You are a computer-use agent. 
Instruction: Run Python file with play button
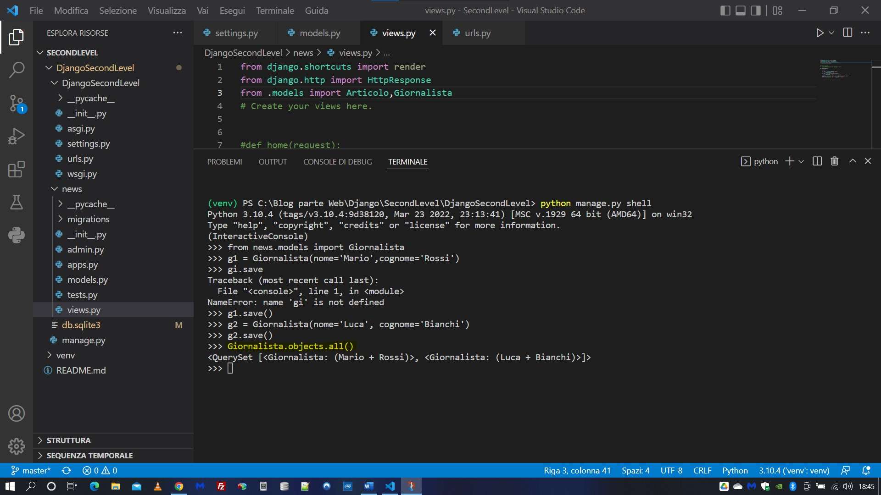[x=820, y=33]
